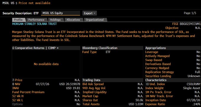Switch to the Profile tab
201x107 pixels.
(x=18, y=20)
